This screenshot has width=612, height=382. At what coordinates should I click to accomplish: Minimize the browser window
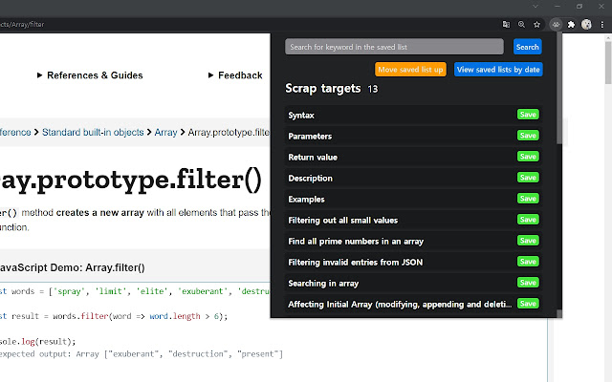(x=557, y=7)
